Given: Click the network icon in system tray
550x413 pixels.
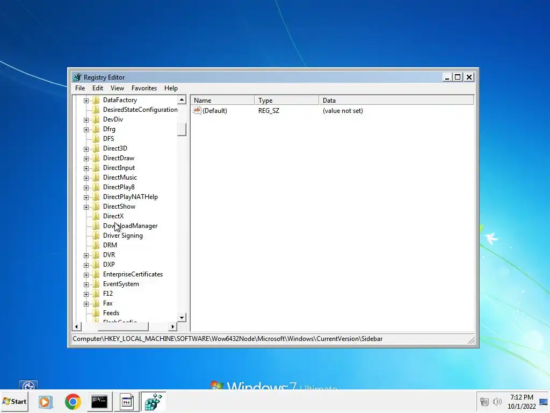Looking at the screenshot, I should click(484, 401).
